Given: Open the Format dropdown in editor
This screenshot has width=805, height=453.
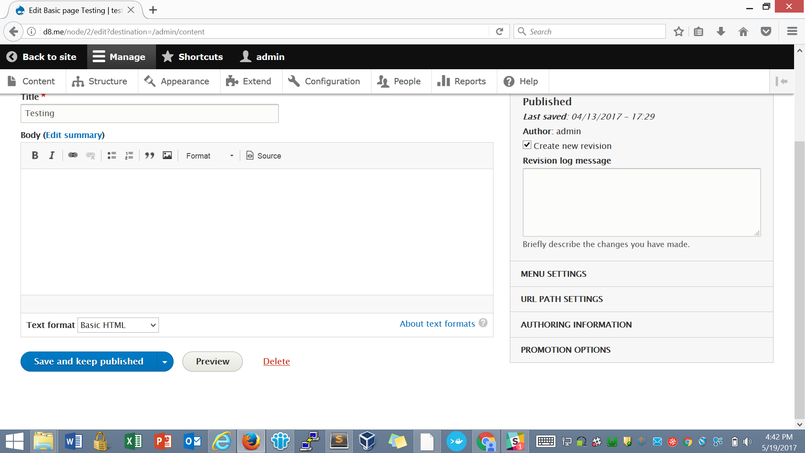Looking at the screenshot, I should 210,156.
